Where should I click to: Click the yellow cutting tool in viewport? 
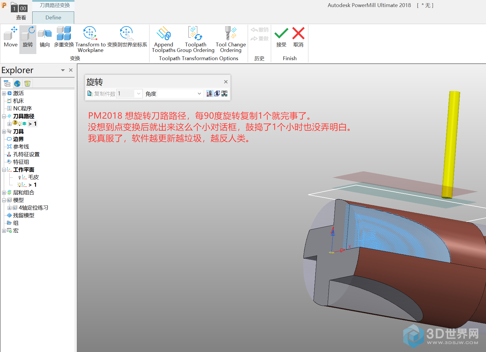coord(451,144)
